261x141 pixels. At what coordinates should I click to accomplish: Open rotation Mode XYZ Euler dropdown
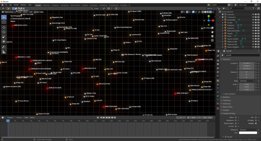click(x=247, y=81)
